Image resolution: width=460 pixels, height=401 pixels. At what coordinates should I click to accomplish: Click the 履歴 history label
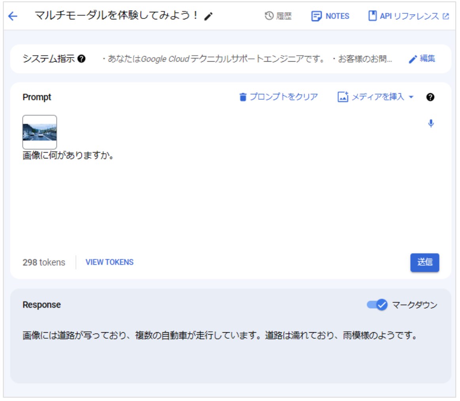[x=284, y=16]
